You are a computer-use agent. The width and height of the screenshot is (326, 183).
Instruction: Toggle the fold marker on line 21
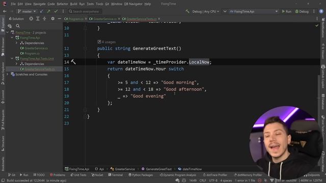pos(85,110)
